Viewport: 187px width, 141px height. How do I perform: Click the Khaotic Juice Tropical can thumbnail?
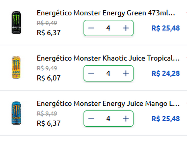click(16, 67)
